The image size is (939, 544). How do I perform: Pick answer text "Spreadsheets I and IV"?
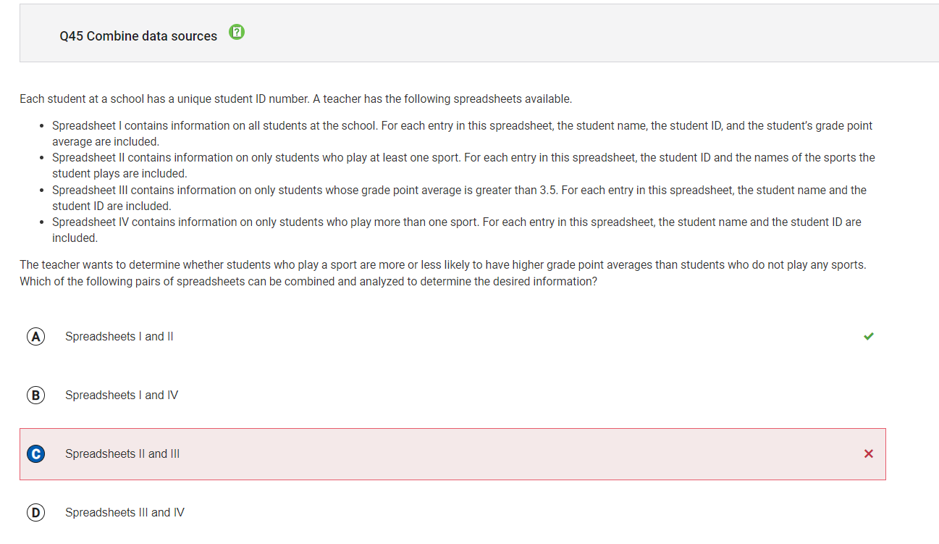tap(122, 395)
